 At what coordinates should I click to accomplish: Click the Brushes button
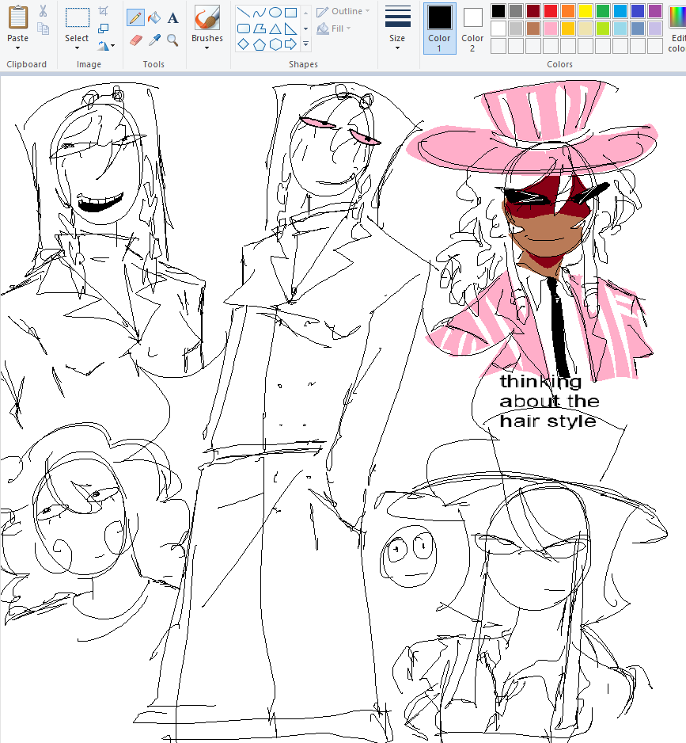tap(207, 24)
